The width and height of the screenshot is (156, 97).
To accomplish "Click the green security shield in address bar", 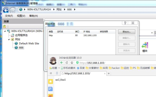I will [77, 63].
